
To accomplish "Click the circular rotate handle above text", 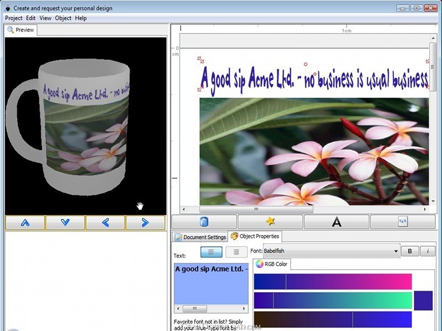I will (x=306, y=65).
